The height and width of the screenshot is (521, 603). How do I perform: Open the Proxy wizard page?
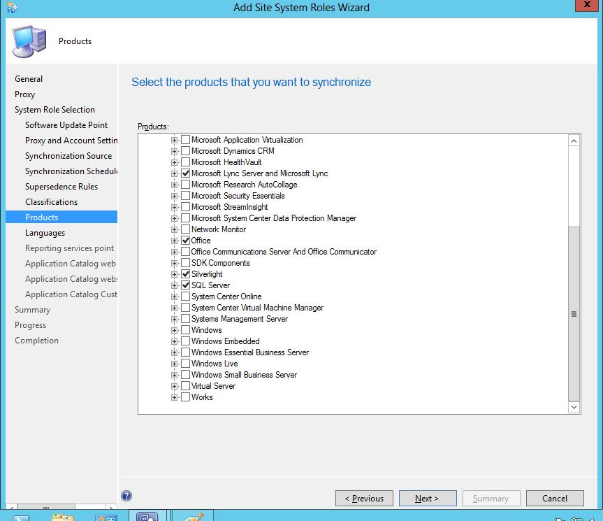coord(24,94)
